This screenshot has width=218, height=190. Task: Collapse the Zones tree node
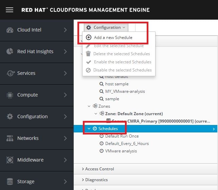click(89, 106)
